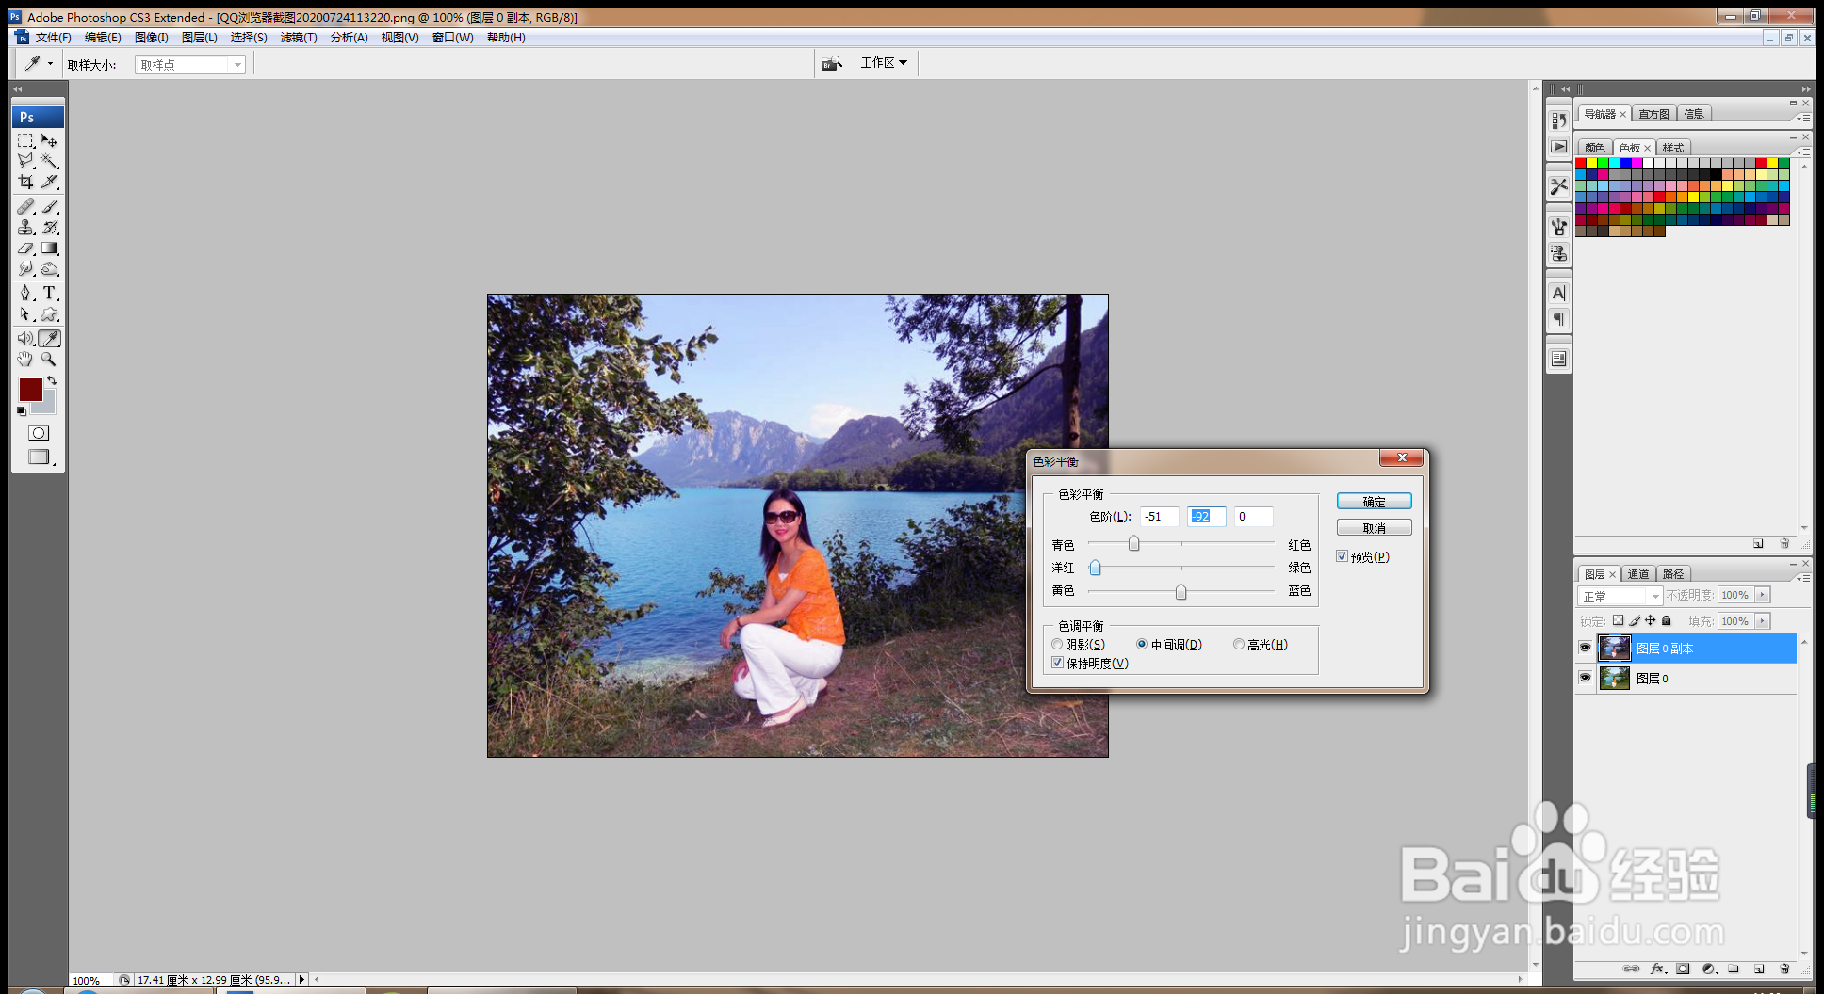The width and height of the screenshot is (1824, 994).
Task: Select the Polygonal Lasso tool
Action: 25,161
